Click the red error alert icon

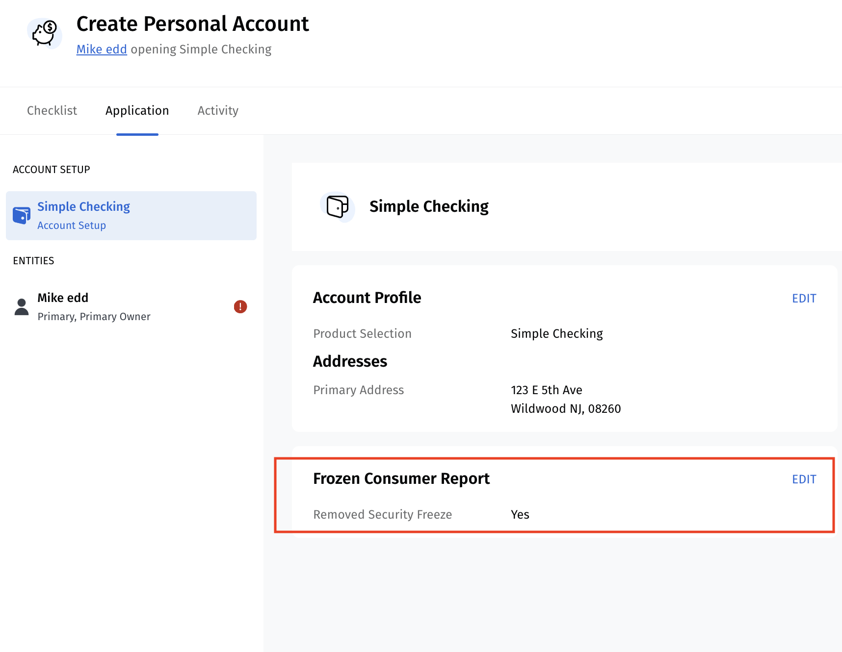pyautogui.click(x=240, y=307)
